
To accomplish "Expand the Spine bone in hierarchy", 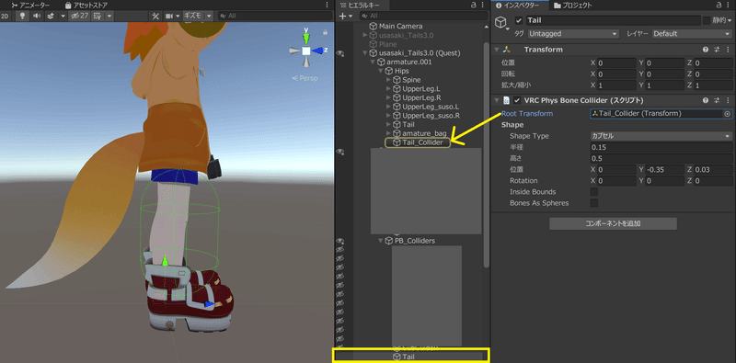I will (388, 80).
